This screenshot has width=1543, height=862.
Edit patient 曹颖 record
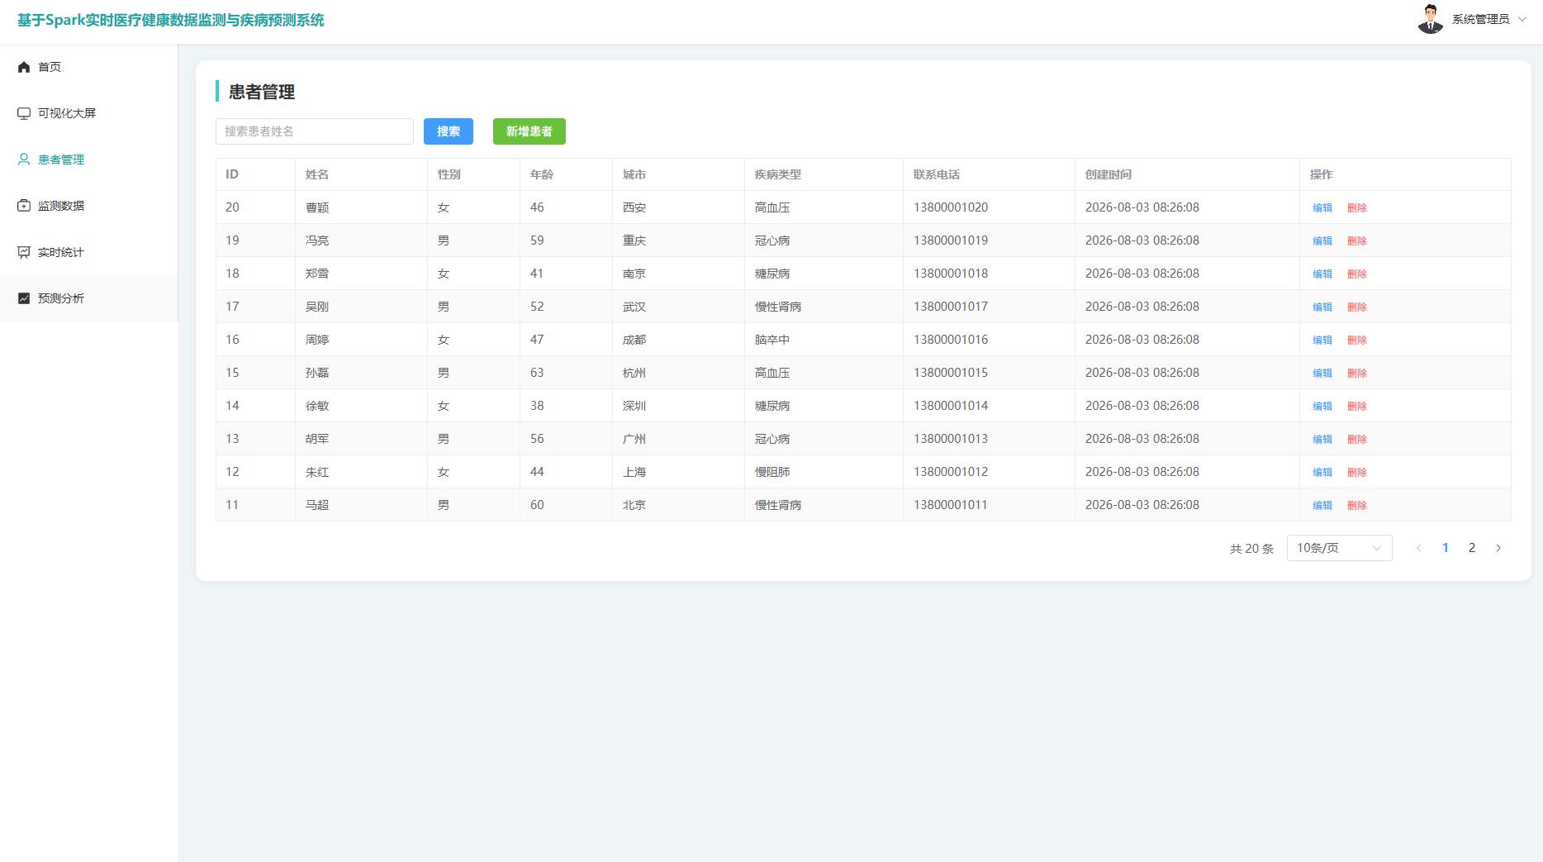1322,208
